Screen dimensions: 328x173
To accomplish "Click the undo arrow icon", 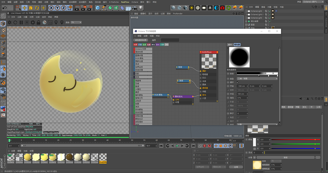I will (4, 8).
